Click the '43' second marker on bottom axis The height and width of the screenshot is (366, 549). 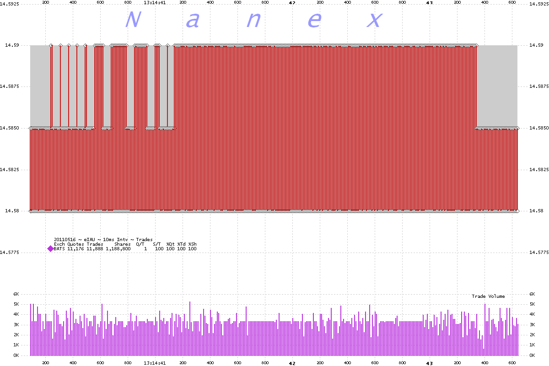[x=429, y=363]
